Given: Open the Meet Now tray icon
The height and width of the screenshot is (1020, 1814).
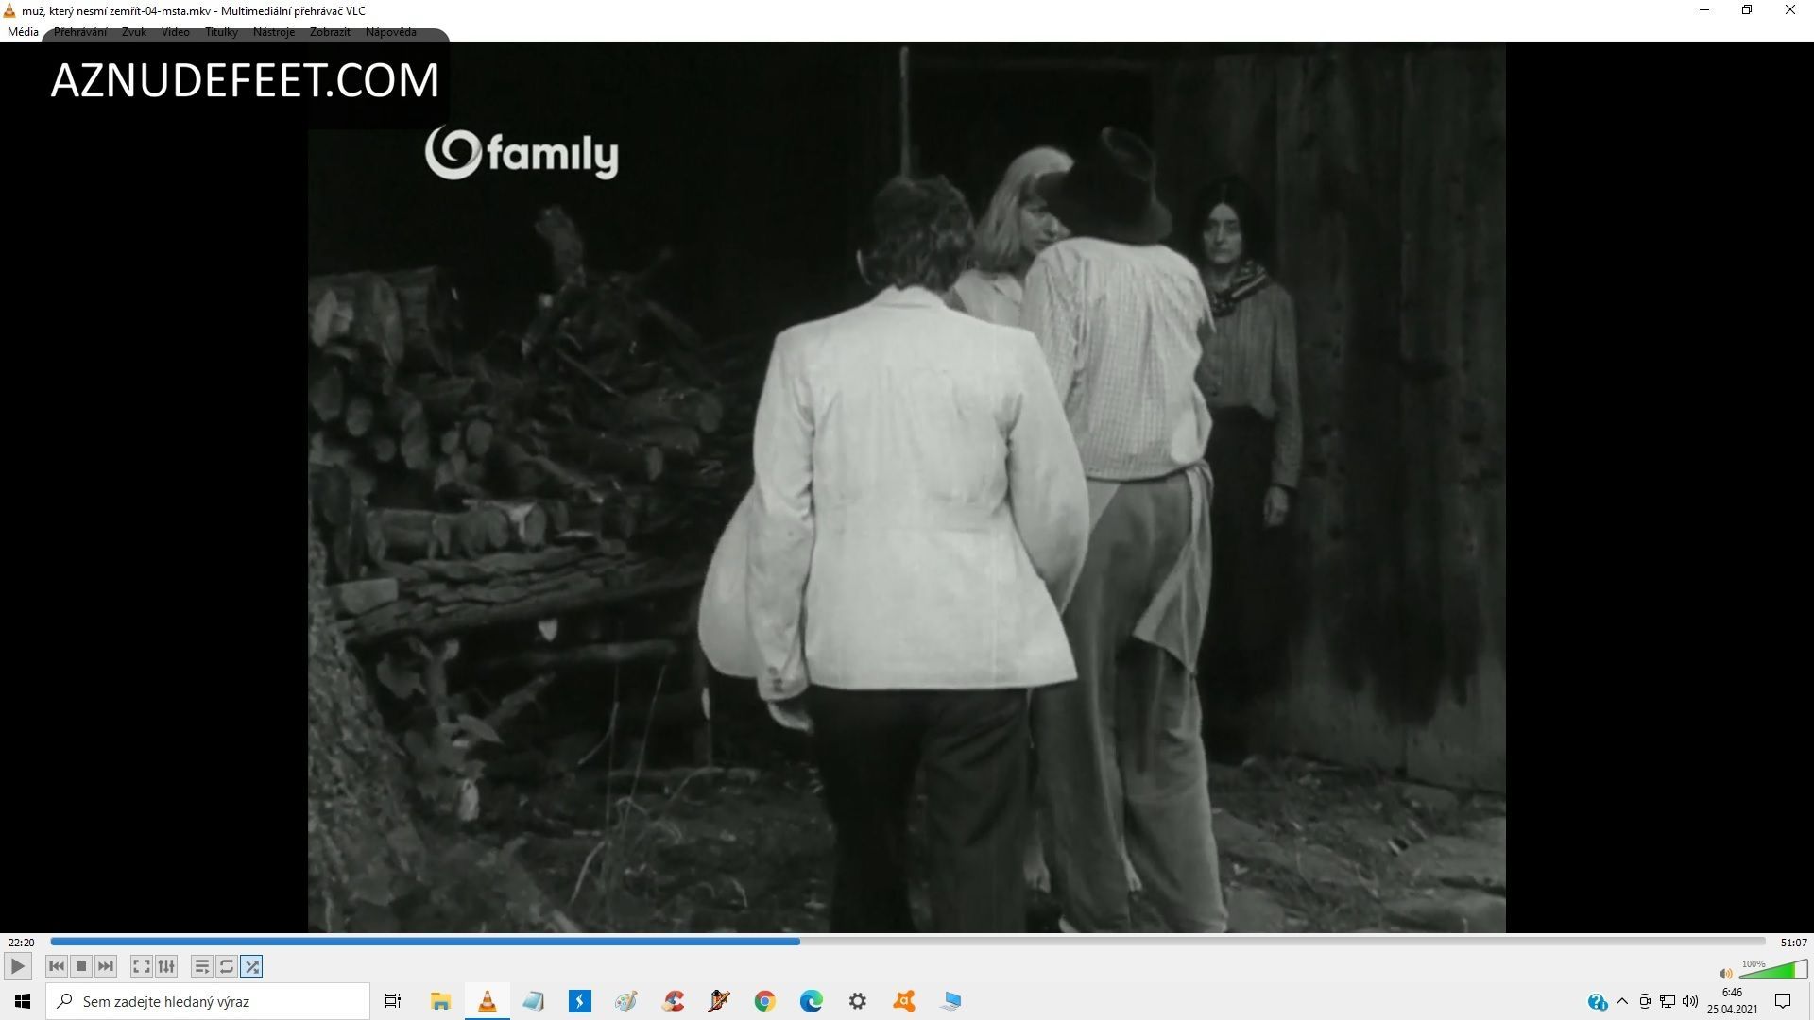Looking at the screenshot, I should coord(1645,1001).
